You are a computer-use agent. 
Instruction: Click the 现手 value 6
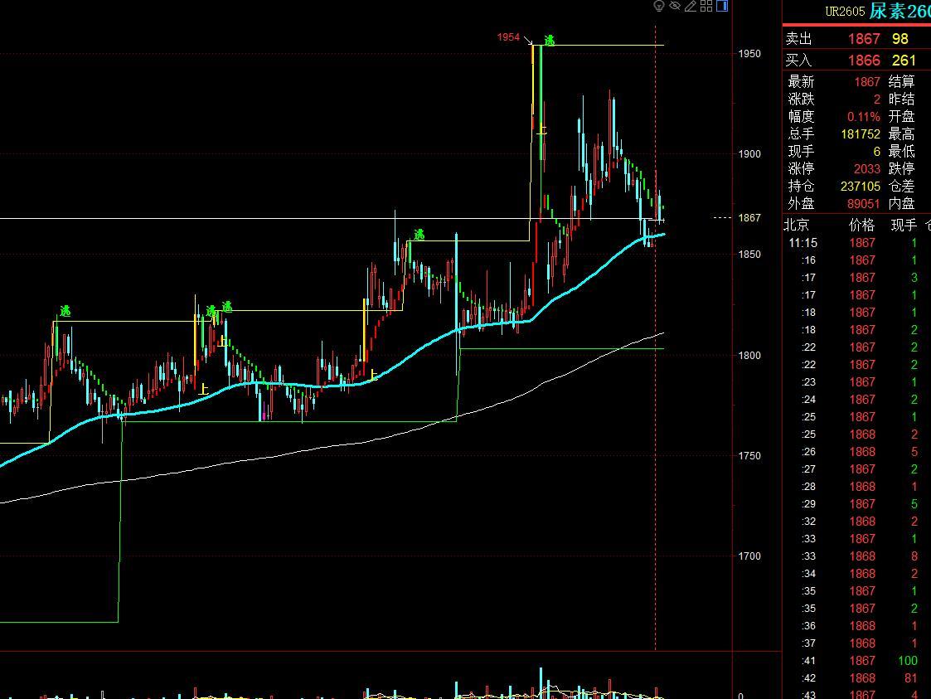point(877,152)
